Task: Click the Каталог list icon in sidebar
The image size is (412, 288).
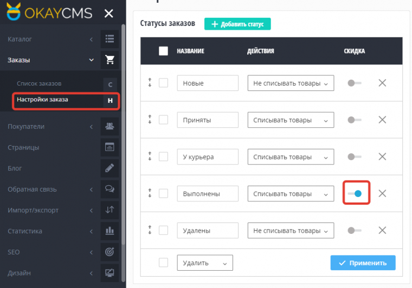Action: [110, 39]
